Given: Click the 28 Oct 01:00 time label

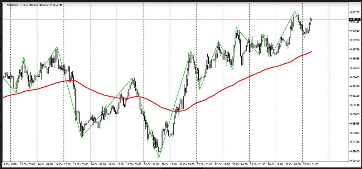Looking at the screenshot, I should [311, 164].
